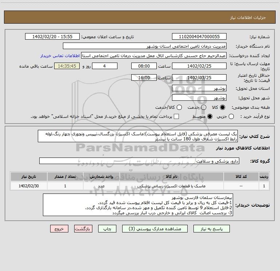Click the remaining days field showing 4
The height and width of the screenshot is (271, 280).
tap(105, 66)
